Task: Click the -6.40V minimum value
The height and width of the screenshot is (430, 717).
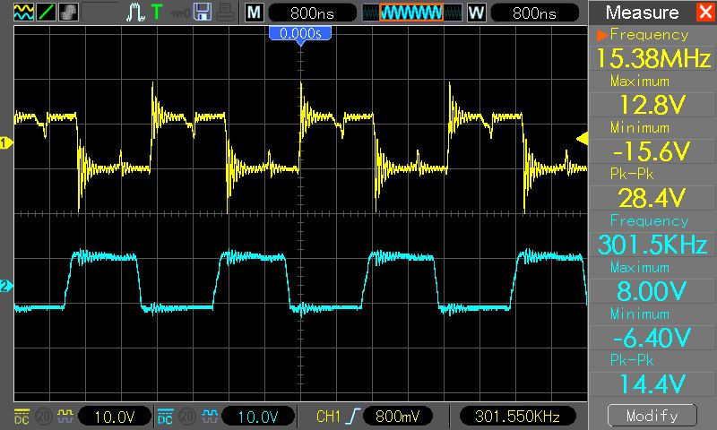Action: 653,338
